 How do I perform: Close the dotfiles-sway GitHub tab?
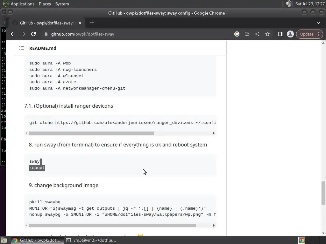80,23
